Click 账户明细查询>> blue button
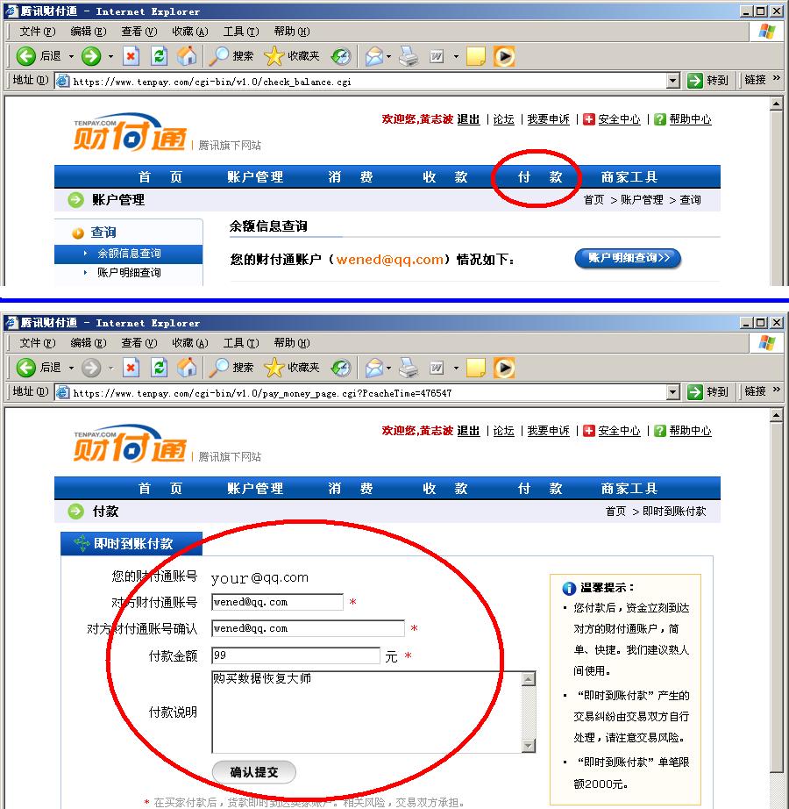The height and width of the screenshot is (809, 789). pyautogui.click(x=628, y=258)
